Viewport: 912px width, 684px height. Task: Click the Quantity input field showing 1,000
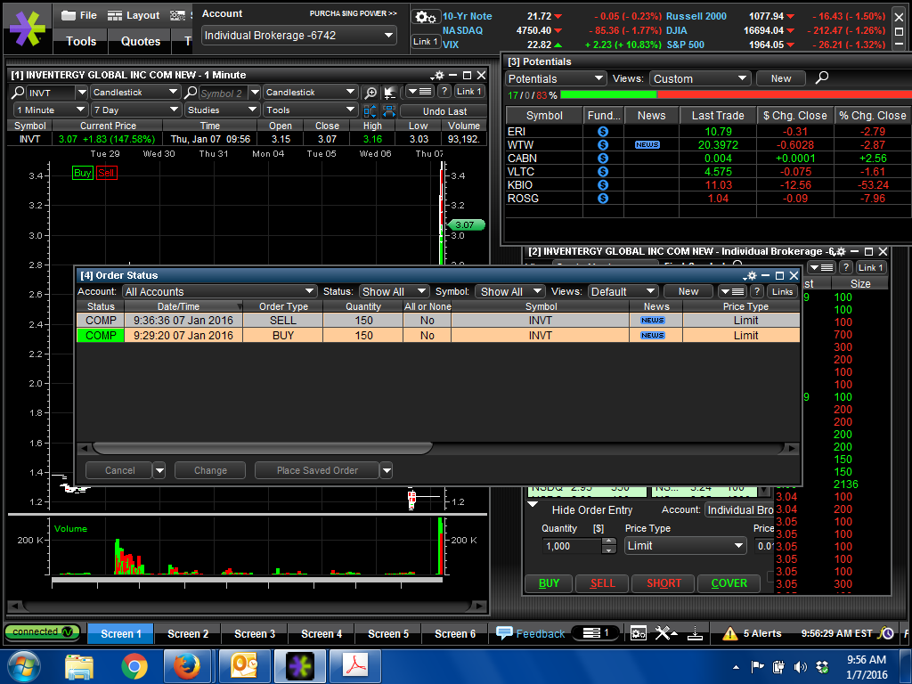pos(571,546)
